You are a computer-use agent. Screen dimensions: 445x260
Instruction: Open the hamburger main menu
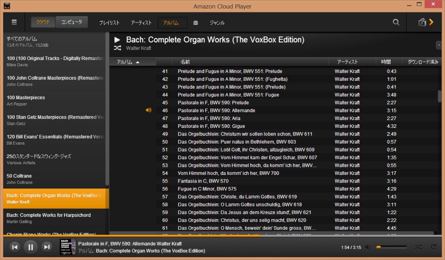pyautogui.click(x=14, y=22)
